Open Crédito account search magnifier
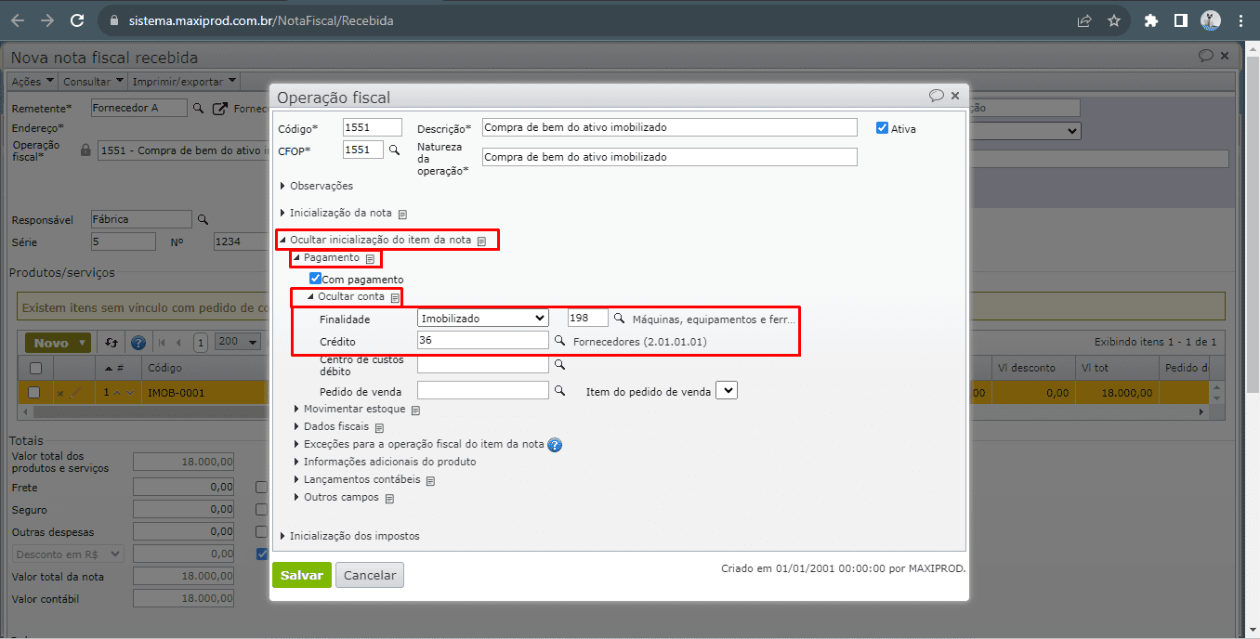Image resolution: width=1260 pixels, height=639 pixels. (559, 341)
